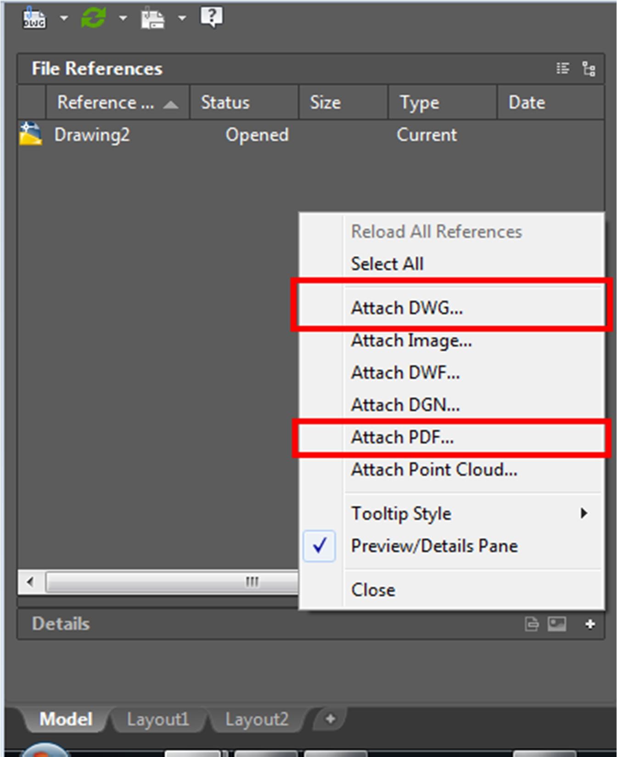The width and height of the screenshot is (617, 757).
Task: Click the Attach DWG toolbar icon
Action: pyautogui.click(x=34, y=18)
